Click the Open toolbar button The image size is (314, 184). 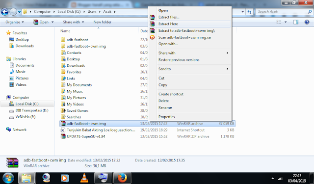[41, 22]
